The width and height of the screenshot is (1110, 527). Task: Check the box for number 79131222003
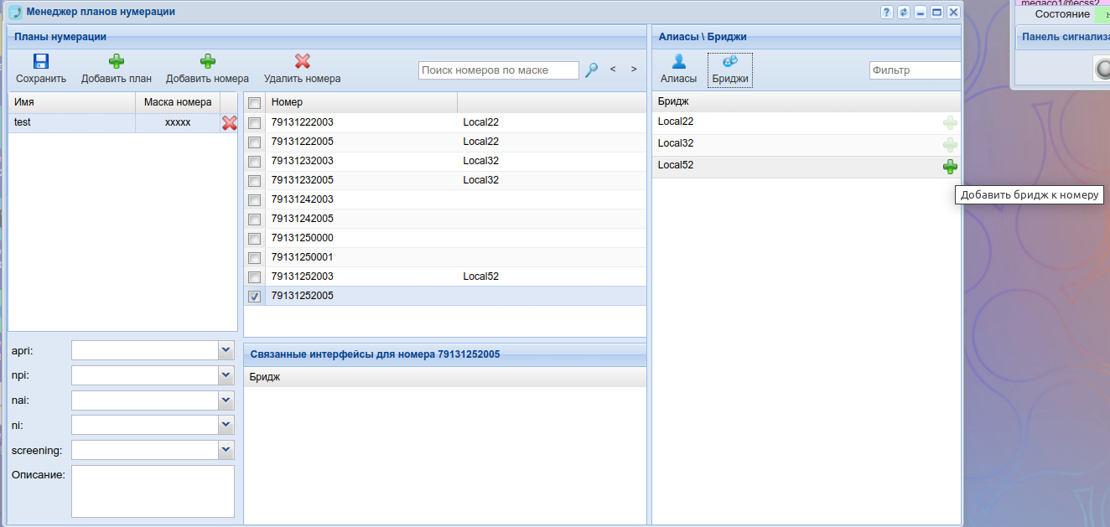[255, 123]
